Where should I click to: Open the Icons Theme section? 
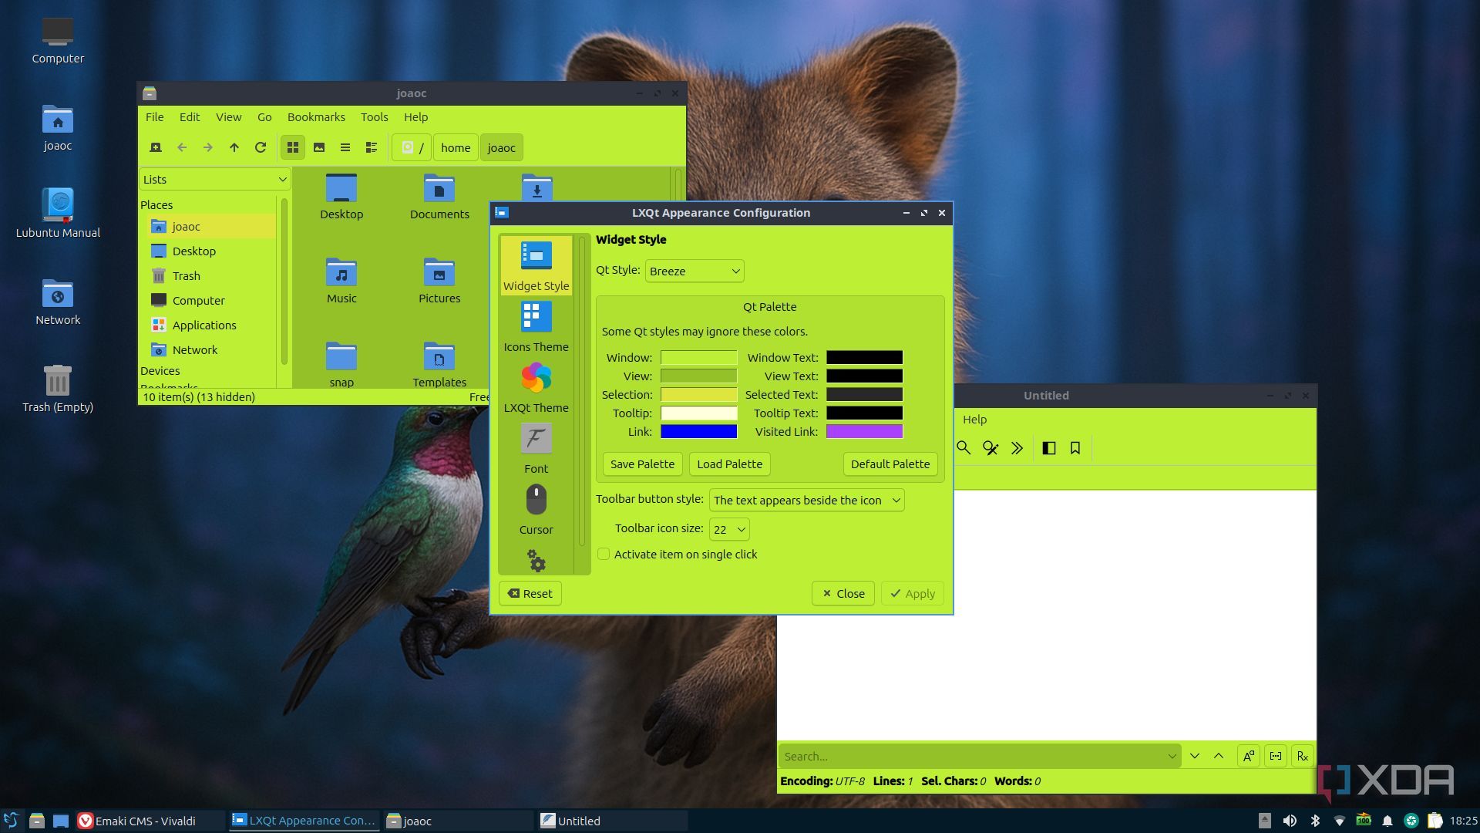pyautogui.click(x=536, y=326)
